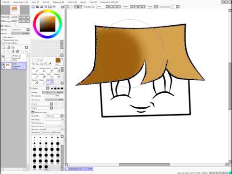
Task: Open the canvas zoom dropdown arrow
Action: point(107,7)
